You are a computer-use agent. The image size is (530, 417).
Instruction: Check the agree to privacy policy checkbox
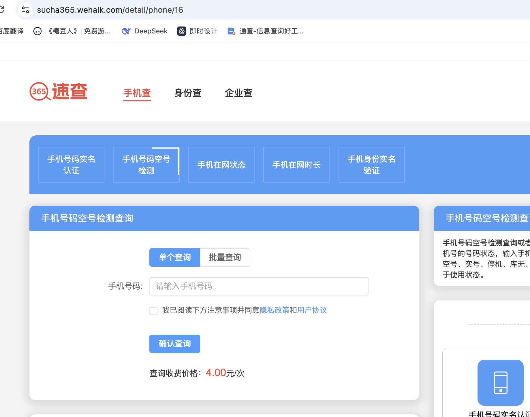(x=153, y=311)
